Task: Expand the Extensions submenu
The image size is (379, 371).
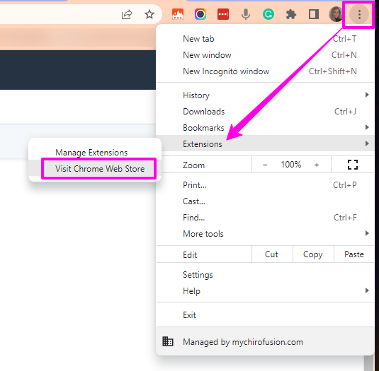Action: coord(265,143)
